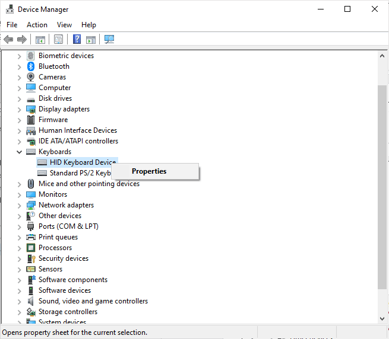The height and width of the screenshot is (339, 389).
Task: Open the Action menu
Action: click(x=37, y=25)
